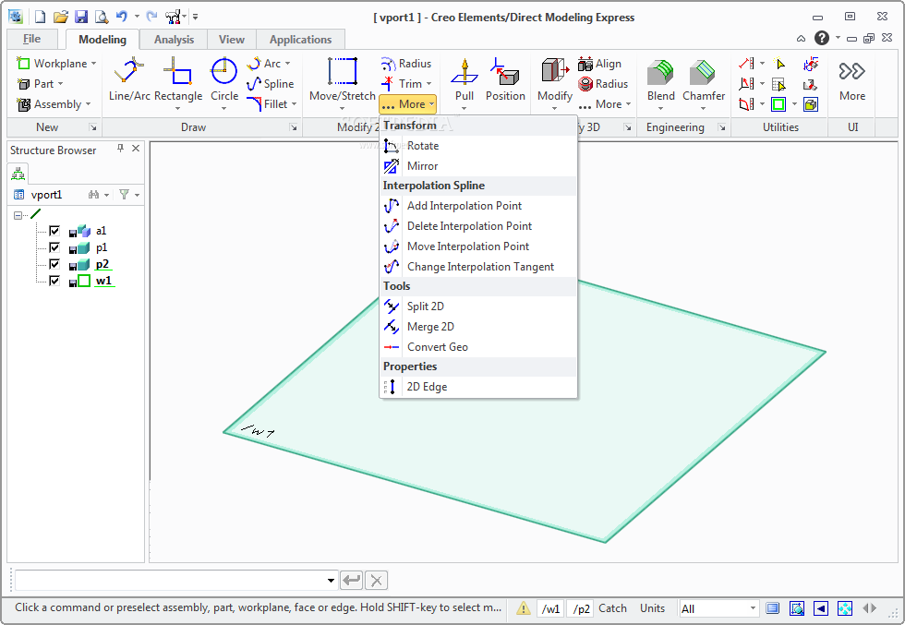This screenshot has height=625, width=905.
Task: Select Add Interpolation Point
Action: [478, 206]
